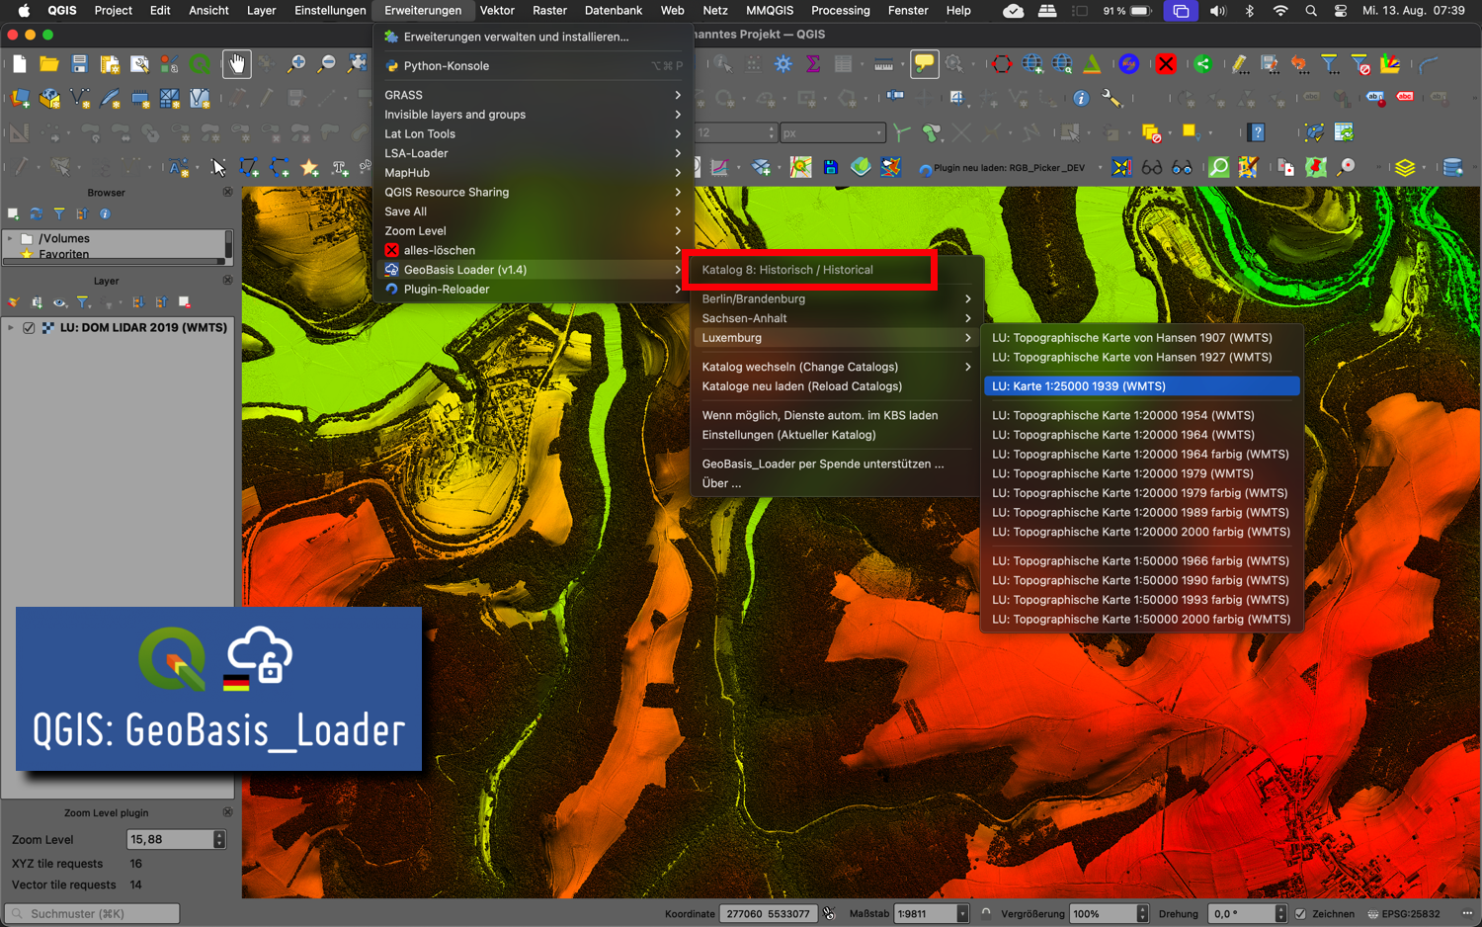Click the Zoom In magnifier icon
Screen dimensions: 1482x927
pos(295,64)
